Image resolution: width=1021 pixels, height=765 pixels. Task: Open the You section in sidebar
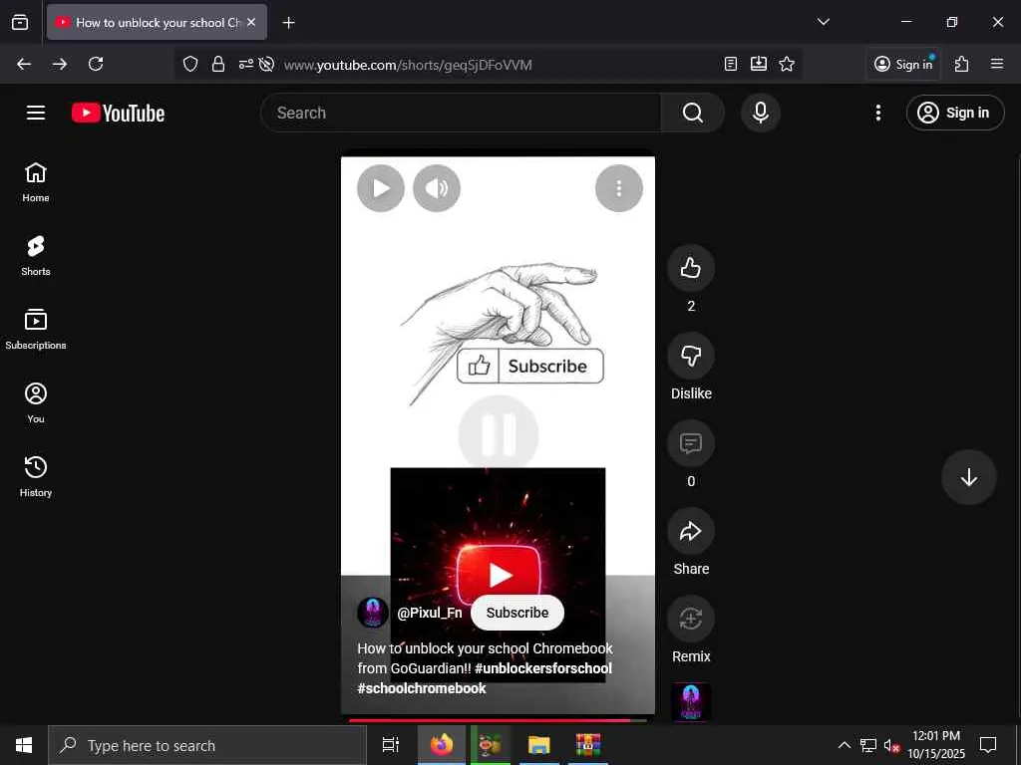coord(36,403)
